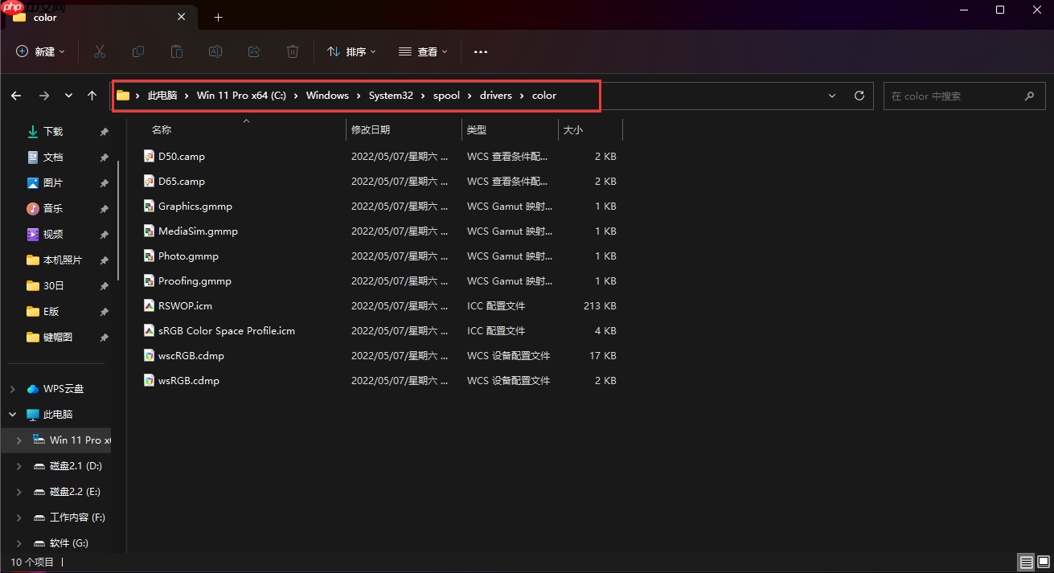Go back using the back arrow
This screenshot has width=1054, height=573.
16,95
